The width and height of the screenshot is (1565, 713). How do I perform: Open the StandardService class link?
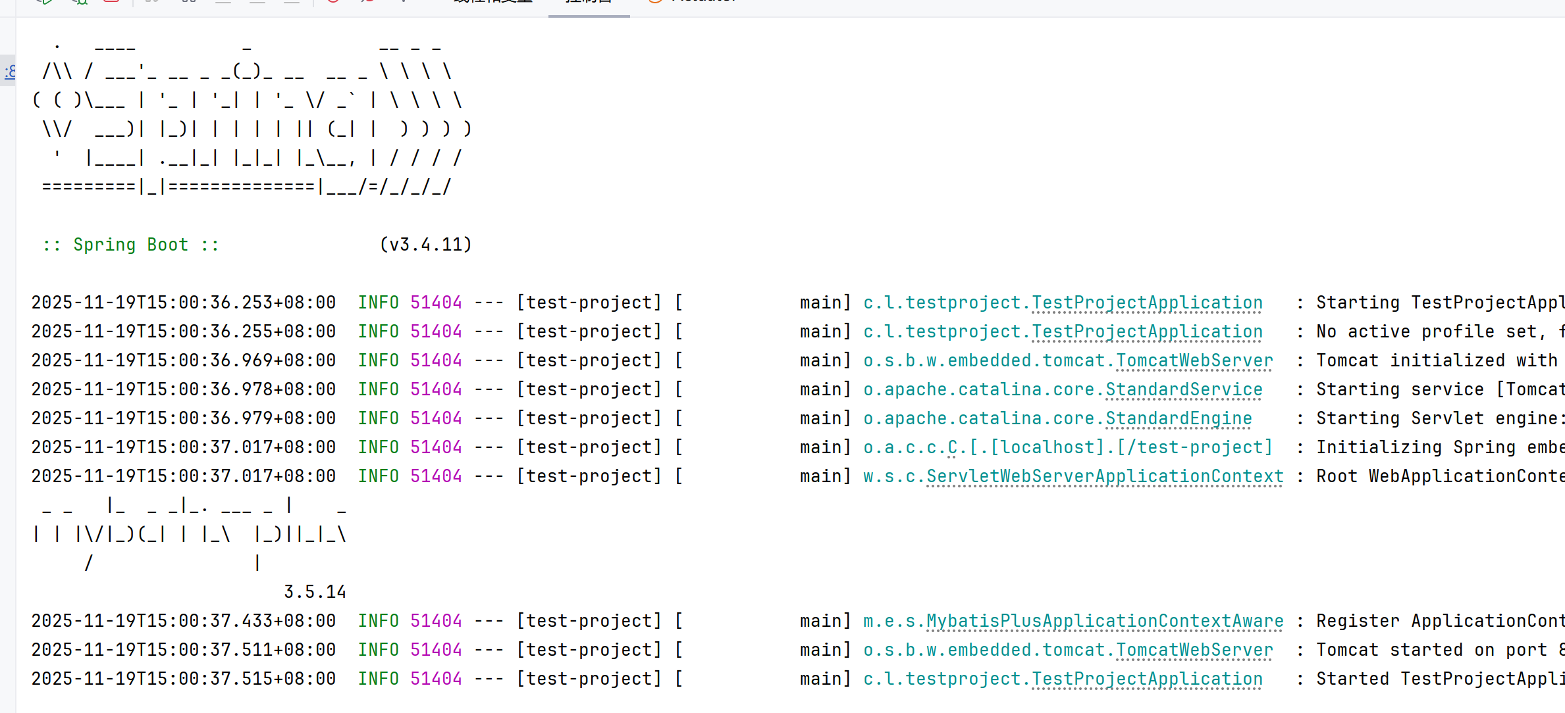pyautogui.click(x=1183, y=389)
